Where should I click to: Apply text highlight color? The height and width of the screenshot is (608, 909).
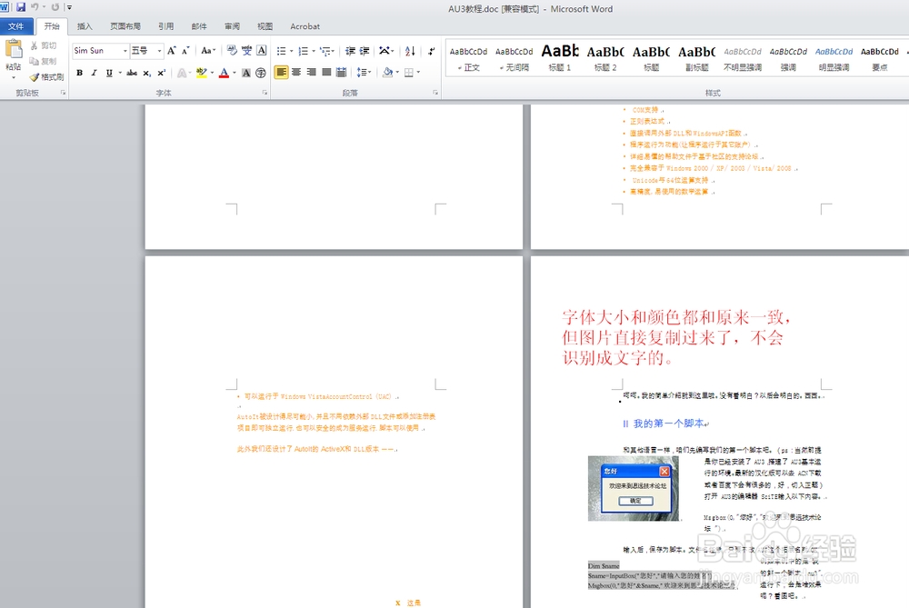point(203,72)
